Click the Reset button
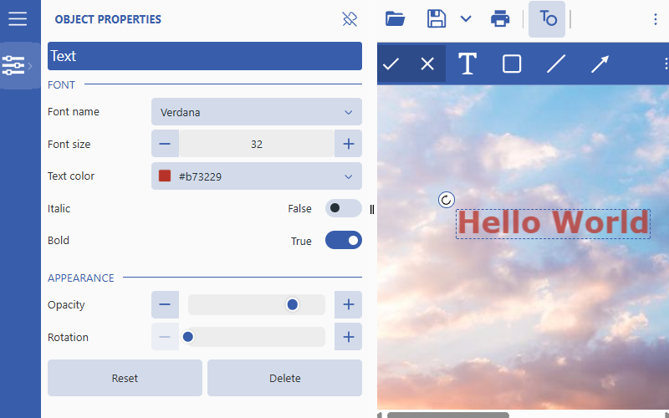This screenshot has height=418, width=669. 125,378
